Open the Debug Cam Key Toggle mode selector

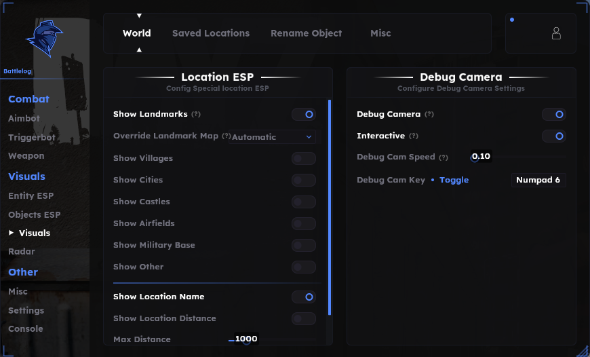tap(454, 180)
